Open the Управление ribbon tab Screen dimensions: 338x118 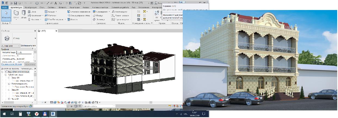click(x=144, y=8)
